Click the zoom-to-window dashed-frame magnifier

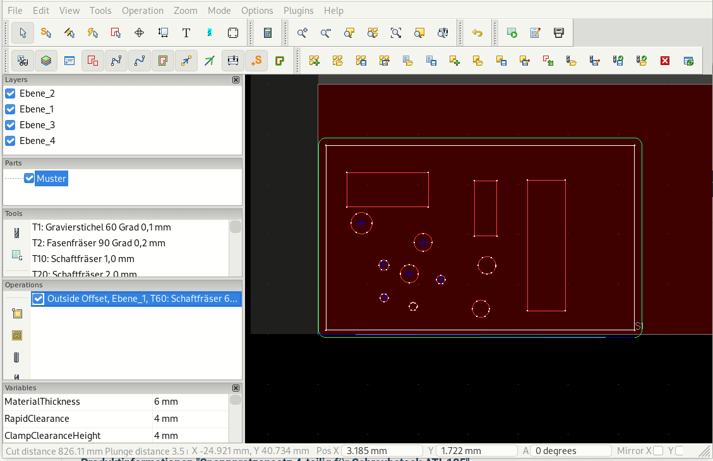(x=396, y=33)
